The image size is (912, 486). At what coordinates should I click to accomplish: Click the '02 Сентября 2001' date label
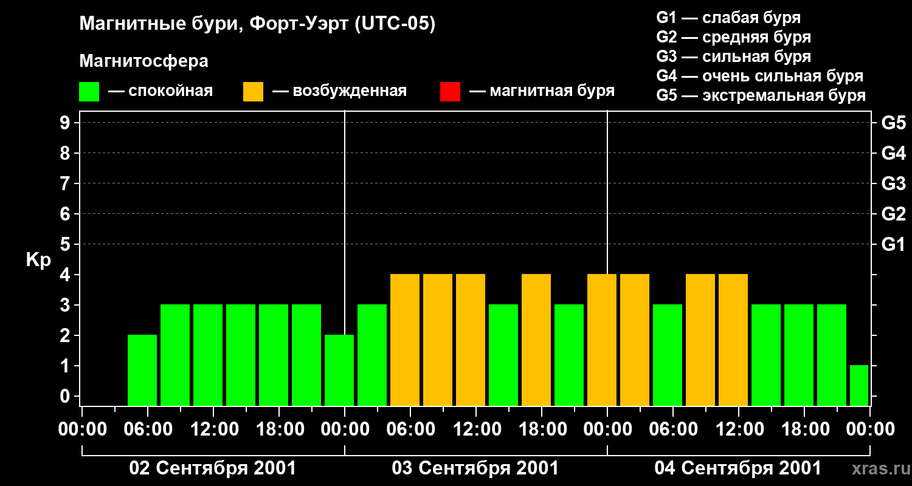click(x=213, y=468)
